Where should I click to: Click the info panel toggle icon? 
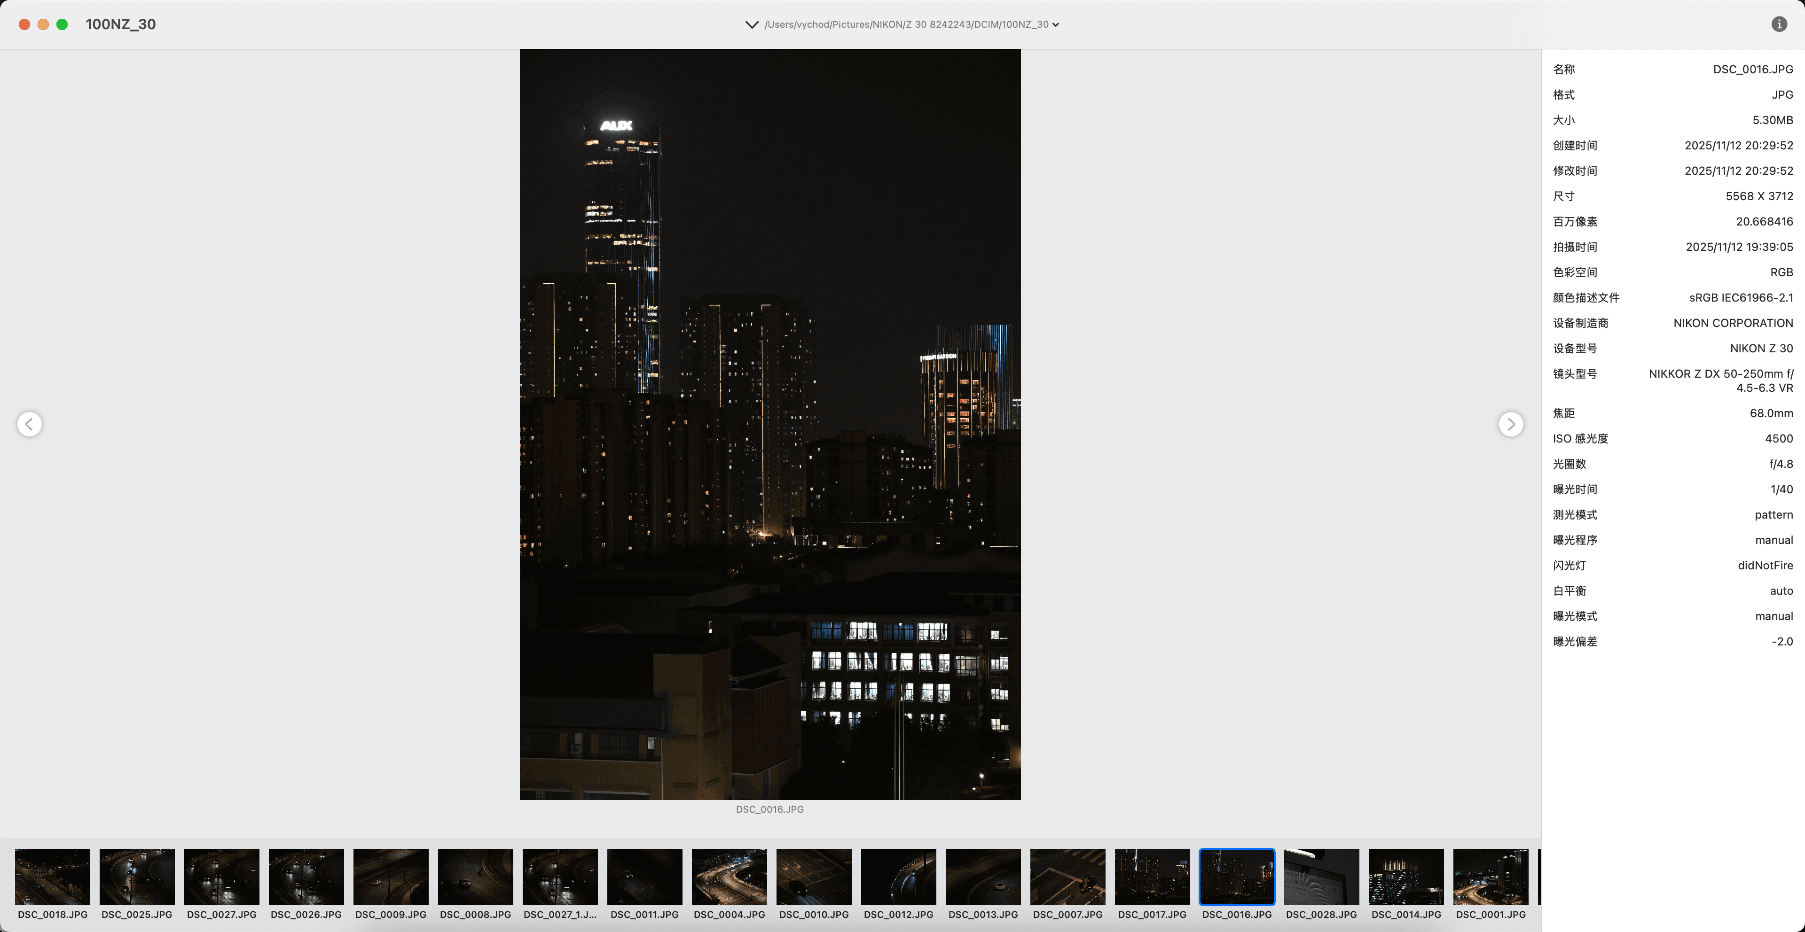click(1778, 24)
